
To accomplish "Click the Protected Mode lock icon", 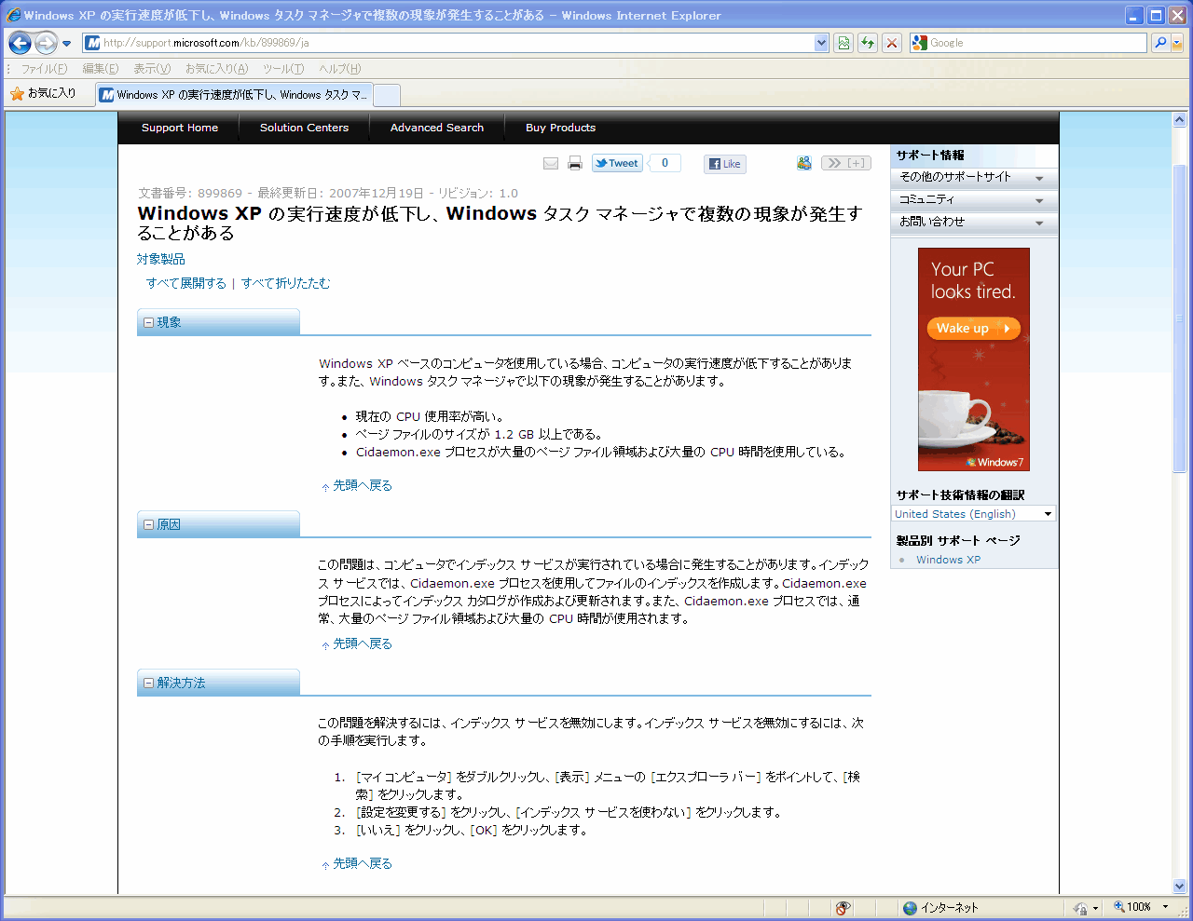I will (1081, 908).
